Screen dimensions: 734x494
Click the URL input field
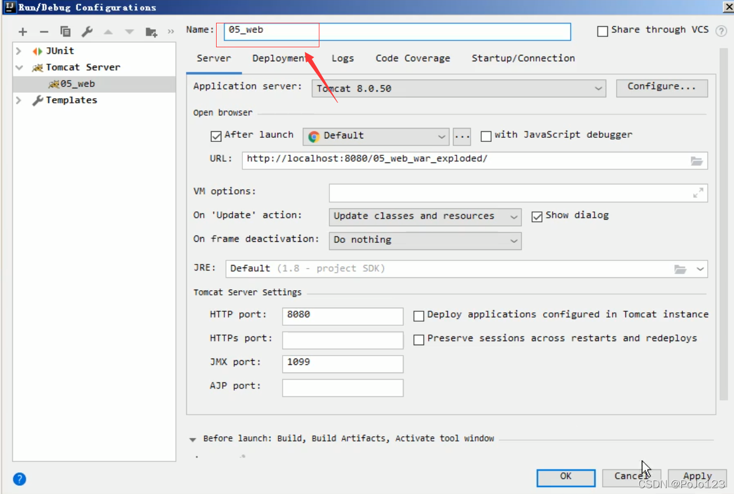tap(475, 161)
